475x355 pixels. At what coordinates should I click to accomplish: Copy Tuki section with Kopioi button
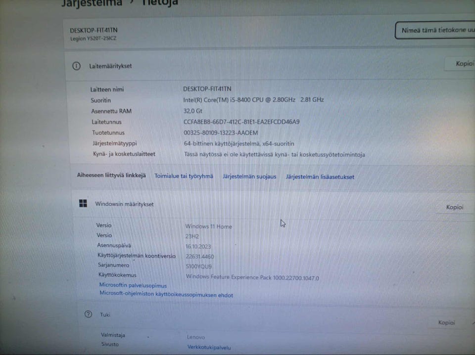click(446, 323)
